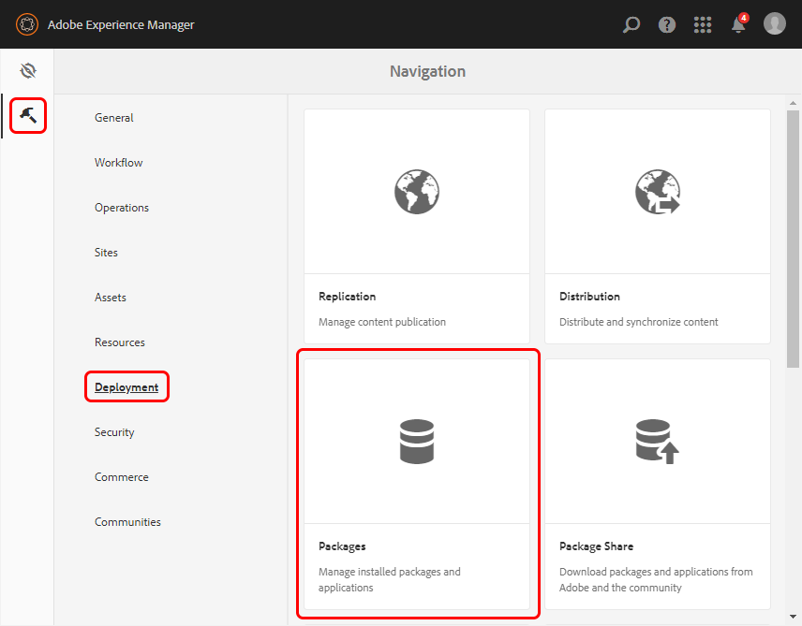Open the Distribution card title

coord(589,297)
